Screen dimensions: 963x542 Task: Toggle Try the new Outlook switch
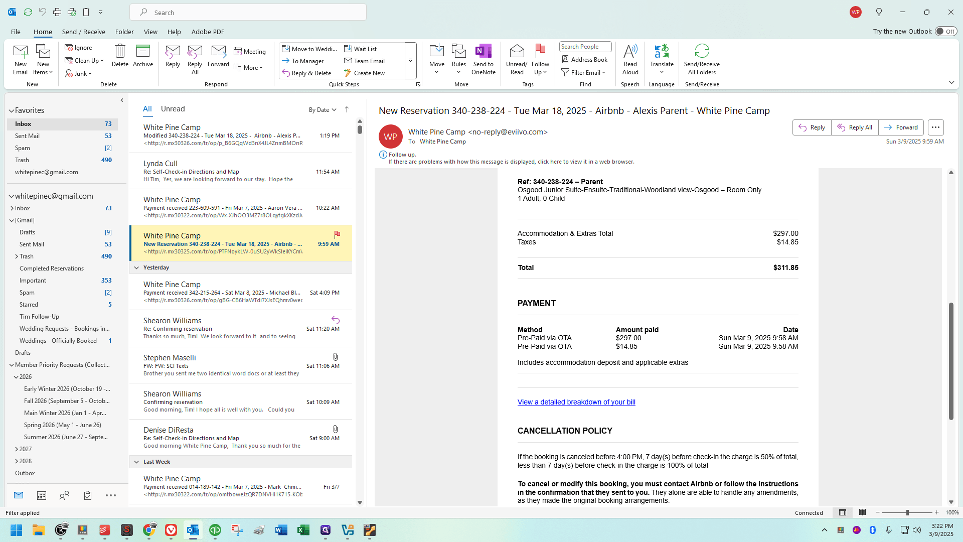(x=946, y=32)
